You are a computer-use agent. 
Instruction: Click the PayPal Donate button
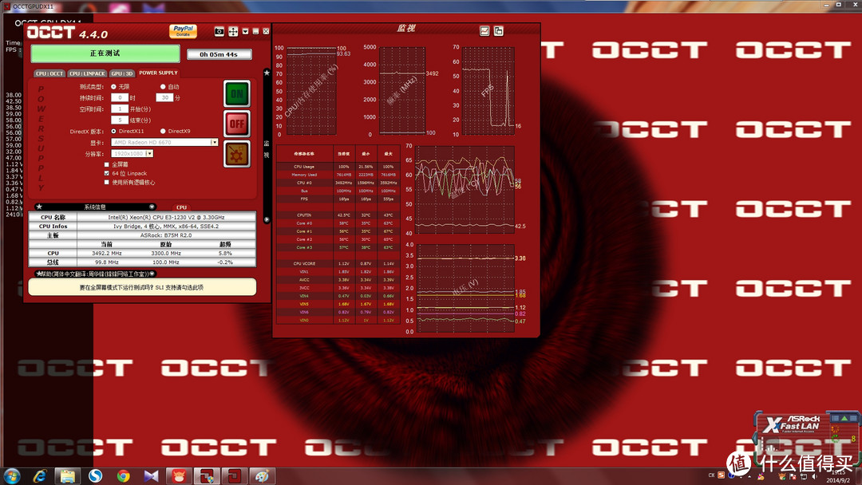[183, 31]
